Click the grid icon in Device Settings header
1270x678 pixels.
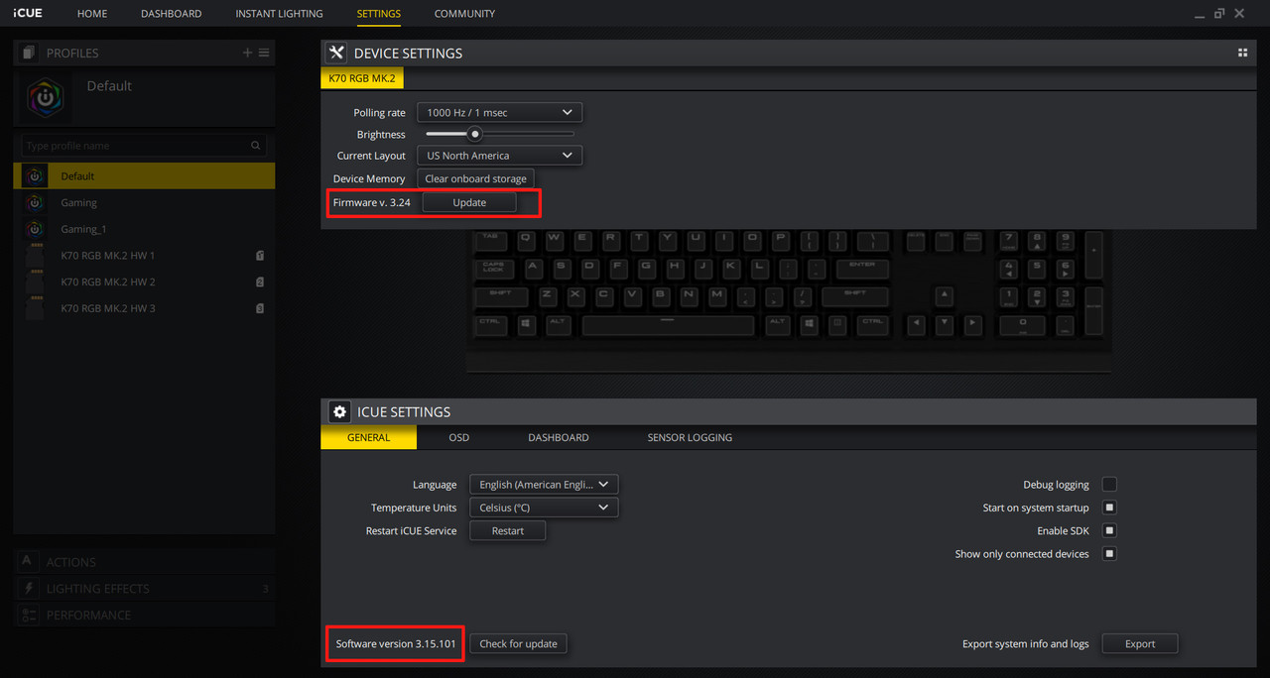coord(1242,53)
